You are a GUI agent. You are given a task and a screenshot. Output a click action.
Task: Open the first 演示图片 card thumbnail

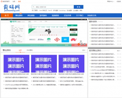(x=17, y=64)
